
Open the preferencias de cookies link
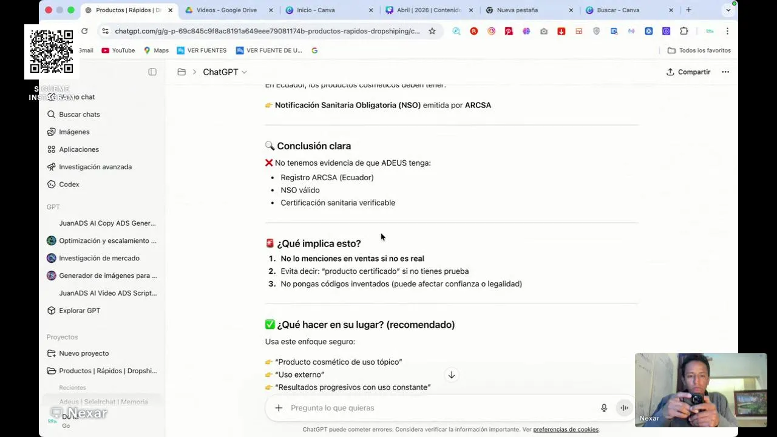coord(566,430)
